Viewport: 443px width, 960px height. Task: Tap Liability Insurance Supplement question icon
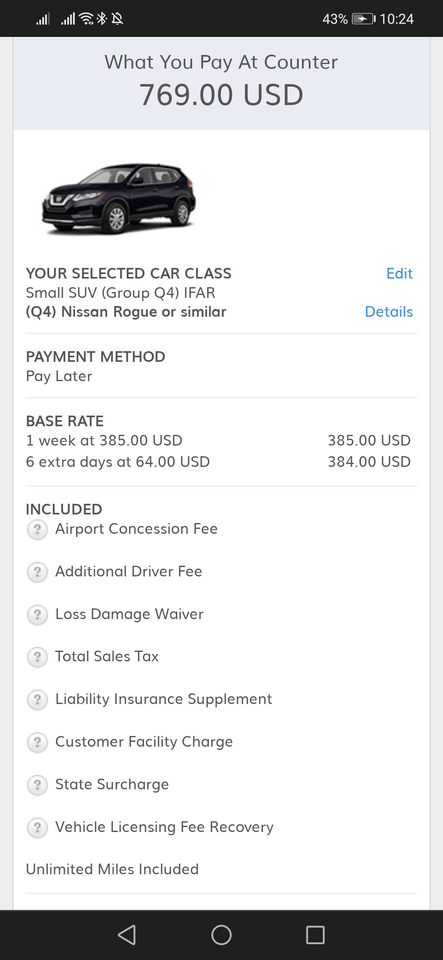pos(37,699)
